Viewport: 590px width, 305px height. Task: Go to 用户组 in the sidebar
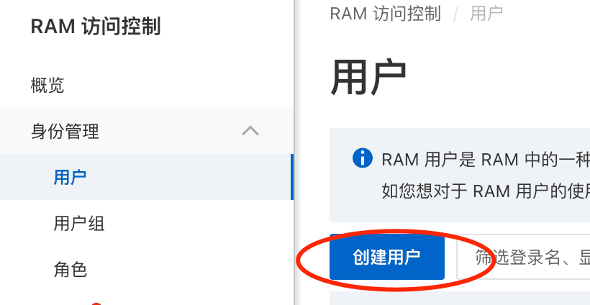coord(79,224)
